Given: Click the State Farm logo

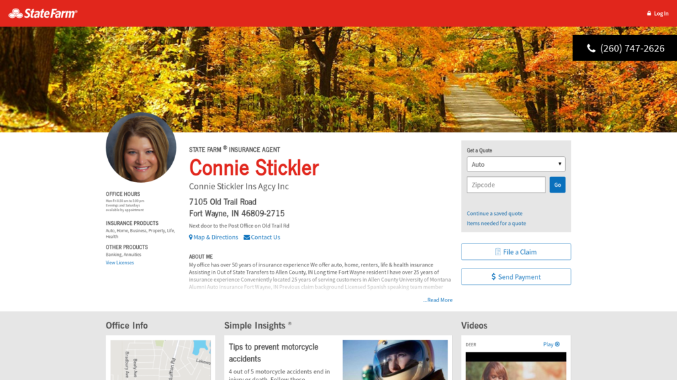Looking at the screenshot, I should (x=43, y=13).
